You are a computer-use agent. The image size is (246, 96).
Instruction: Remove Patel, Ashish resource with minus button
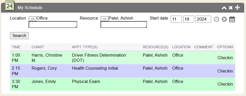(104, 19)
